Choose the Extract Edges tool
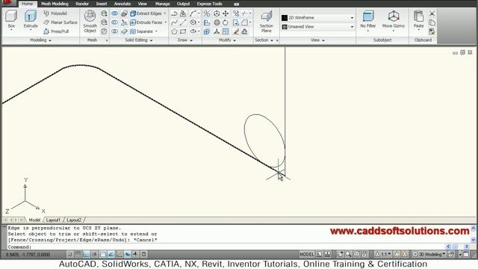Image resolution: width=478 pixels, height=269 pixels. click(146, 13)
